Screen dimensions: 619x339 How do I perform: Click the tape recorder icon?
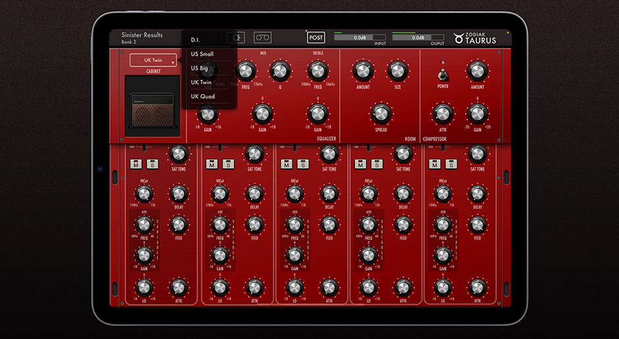click(x=262, y=37)
